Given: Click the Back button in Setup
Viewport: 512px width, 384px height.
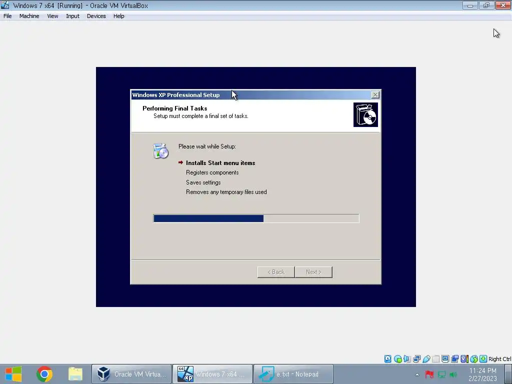Looking at the screenshot, I should click(x=276, y=272).
